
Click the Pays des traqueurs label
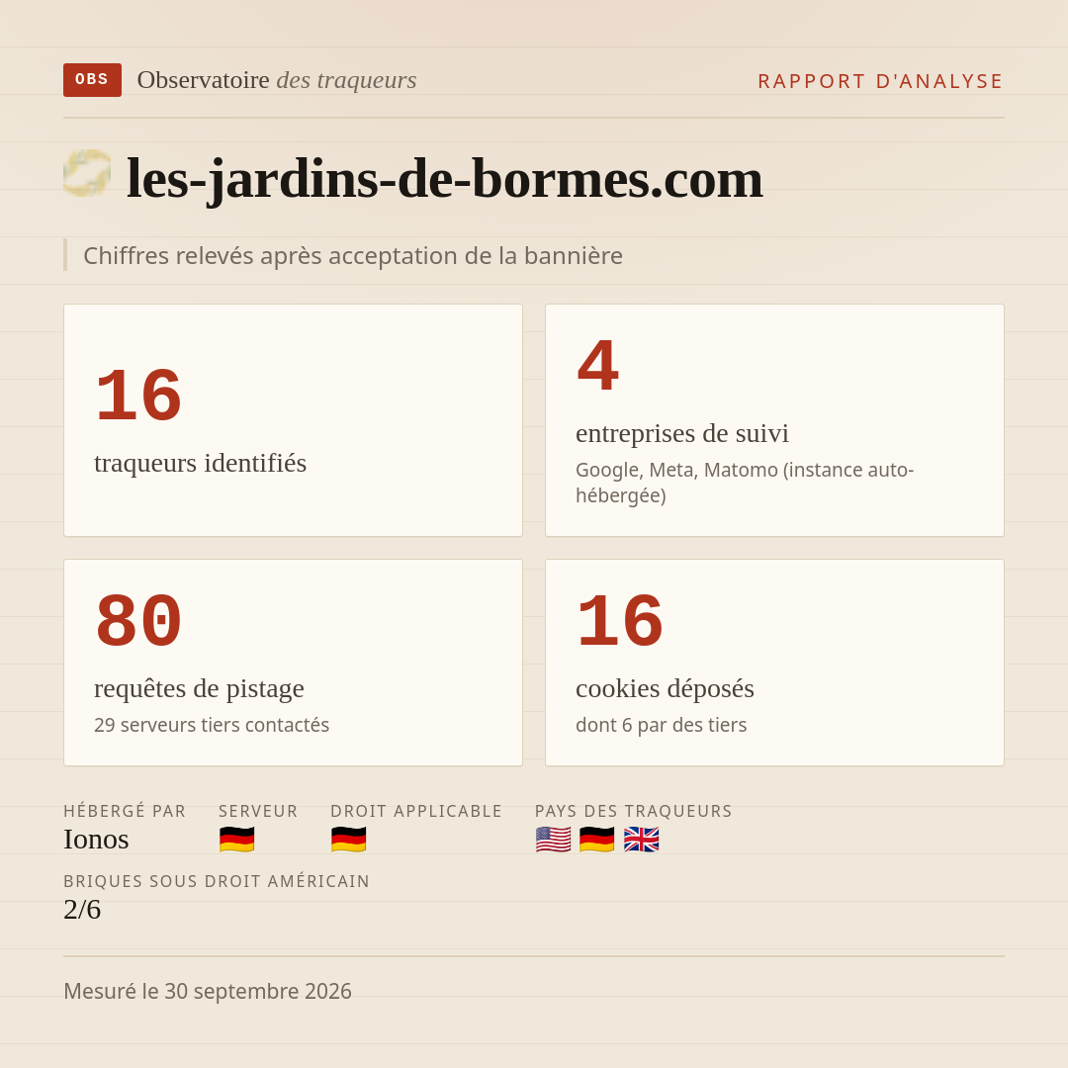(634, 811)
